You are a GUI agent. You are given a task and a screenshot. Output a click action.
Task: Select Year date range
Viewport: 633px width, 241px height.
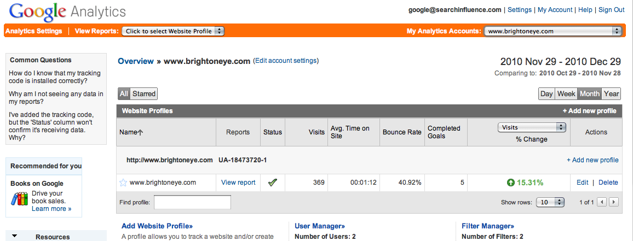(611, 93)
